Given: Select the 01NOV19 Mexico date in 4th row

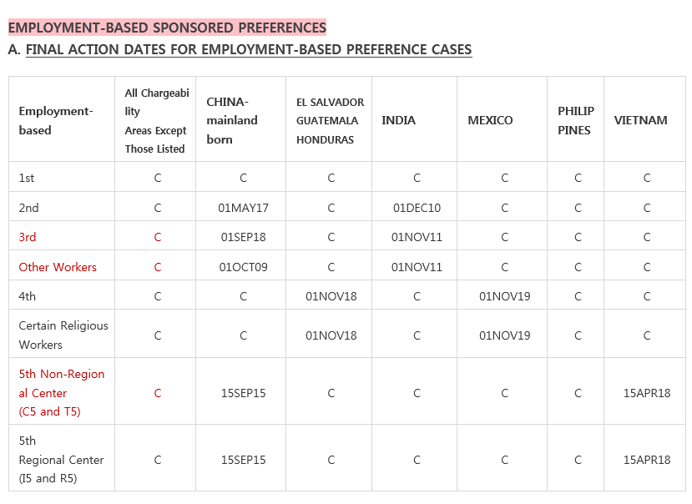Looking at the screenshot, I should pos(505,296).
